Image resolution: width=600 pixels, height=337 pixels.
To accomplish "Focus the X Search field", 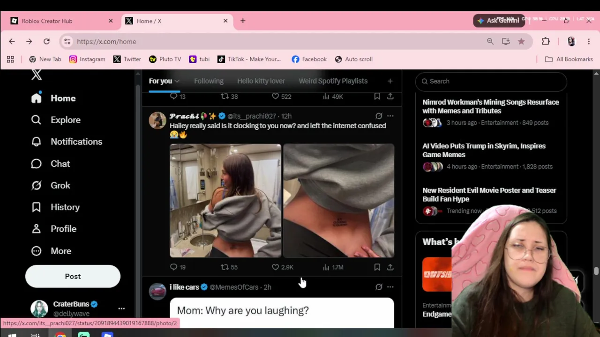I will pyautogui.click(x=491, y=81).
